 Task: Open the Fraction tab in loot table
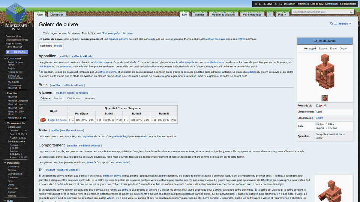(58, 98)
